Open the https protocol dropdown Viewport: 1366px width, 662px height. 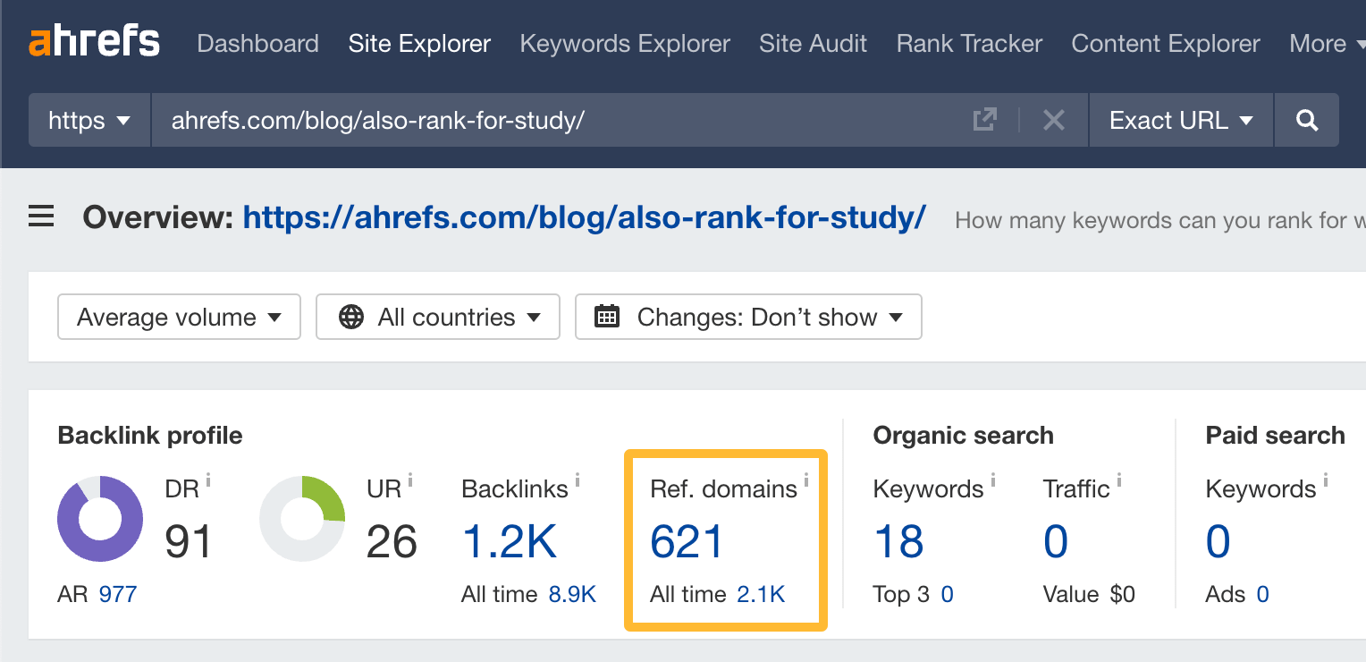click(89, 120)
